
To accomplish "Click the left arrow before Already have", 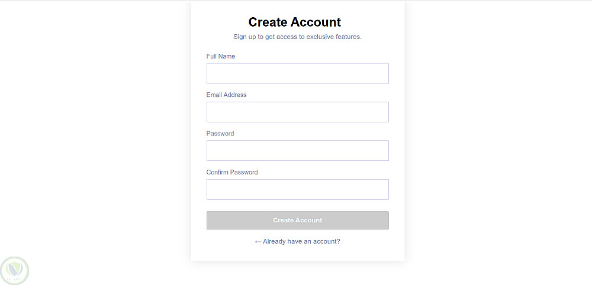I will tap(258, 241).
